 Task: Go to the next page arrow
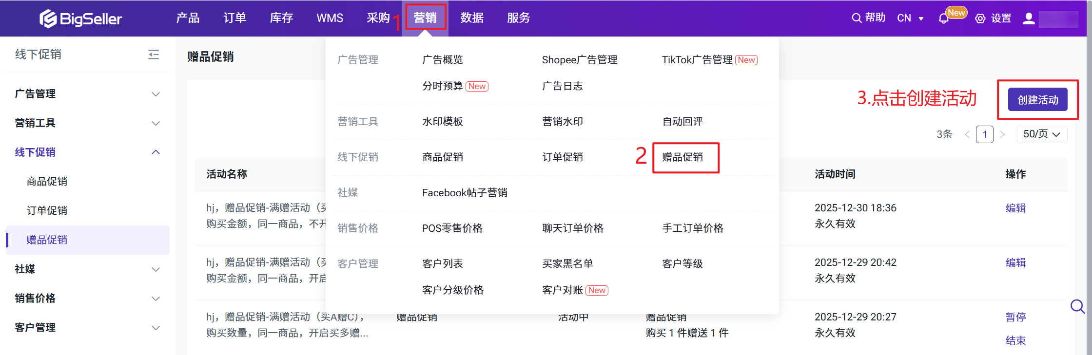point(1002,134)
